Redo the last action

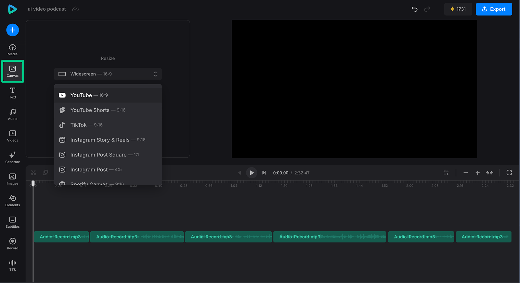pyautogui.click(x=427, y=9)
